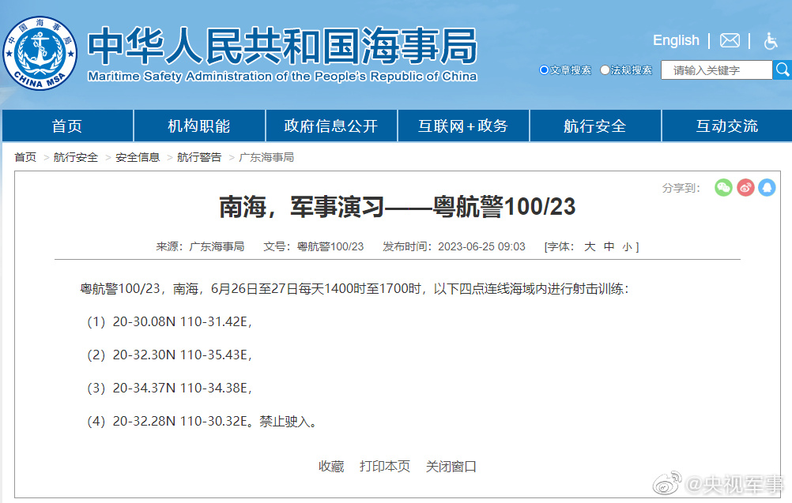The image size is (792, 503).
Task: Select 文章搜索 radio button
Action: tap(544, 70)
